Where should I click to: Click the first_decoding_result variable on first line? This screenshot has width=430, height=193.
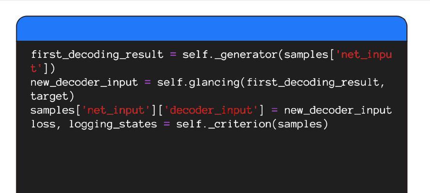pos(97,55)
